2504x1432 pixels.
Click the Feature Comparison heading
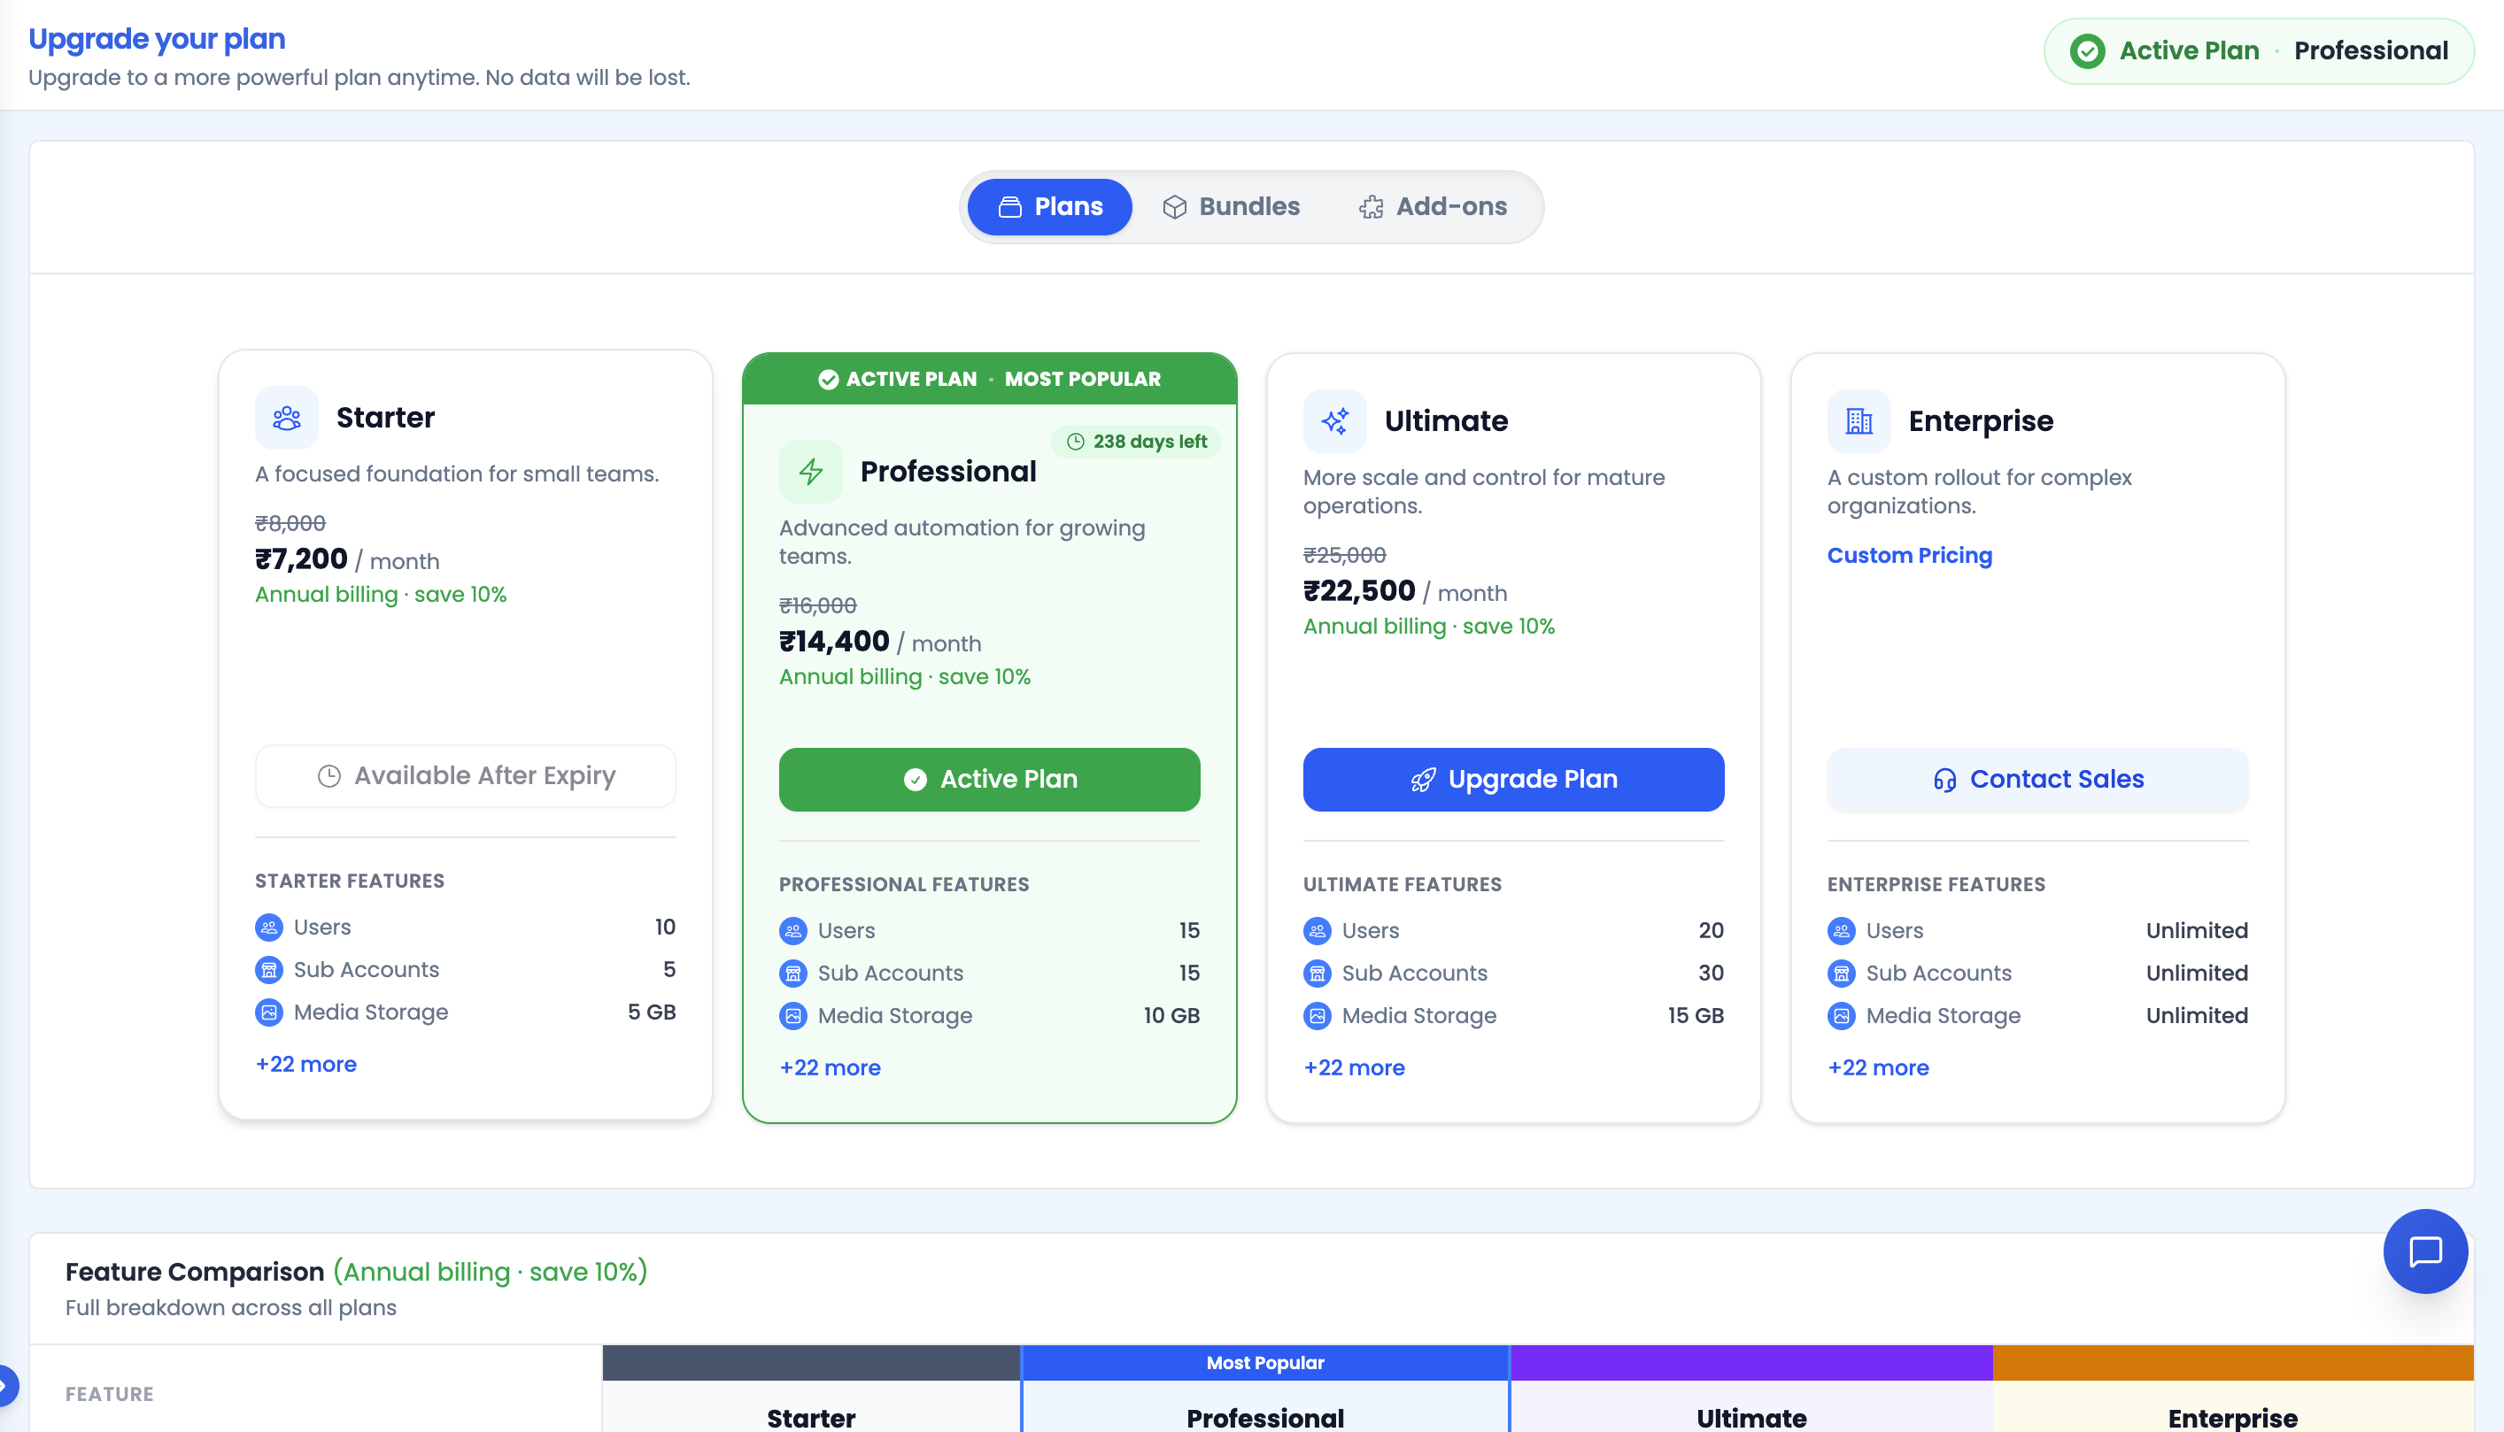coord(195,1272)
